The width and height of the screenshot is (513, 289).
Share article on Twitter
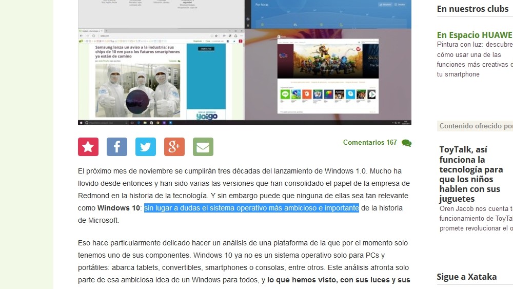tap(146, 147)
